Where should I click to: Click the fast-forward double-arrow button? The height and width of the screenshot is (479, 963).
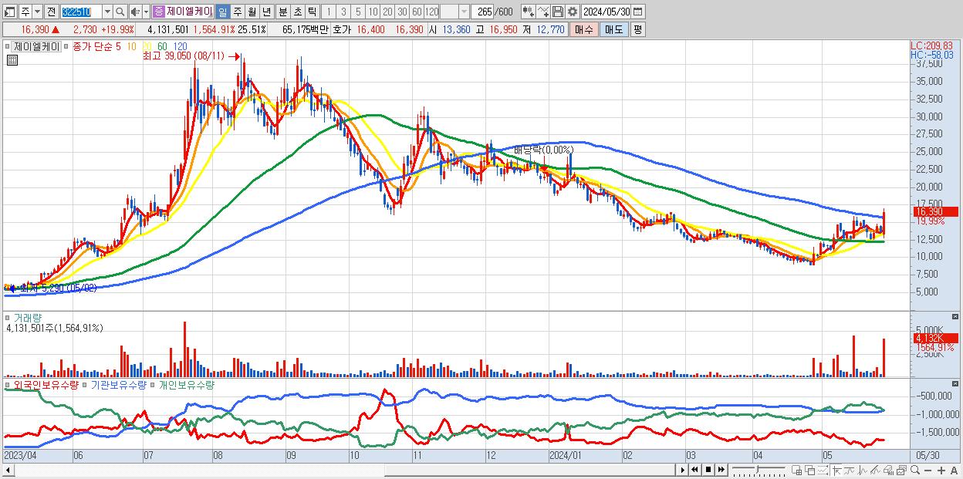click(x=721, y=470)
